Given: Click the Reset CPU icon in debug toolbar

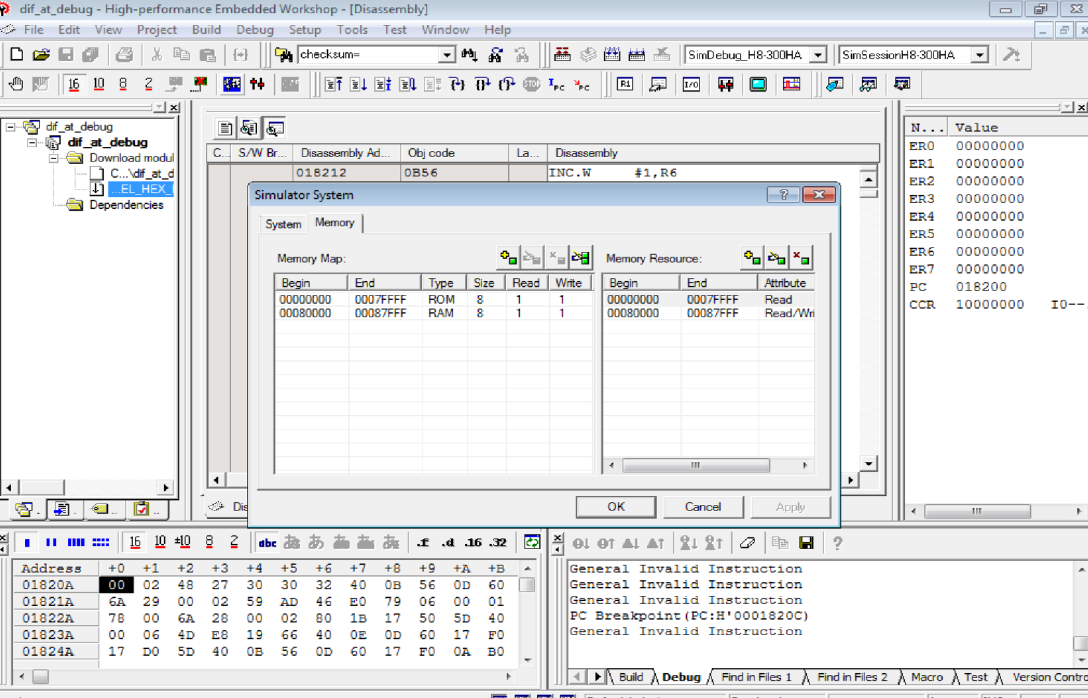Looking at the screenshot, I should 333,84.
